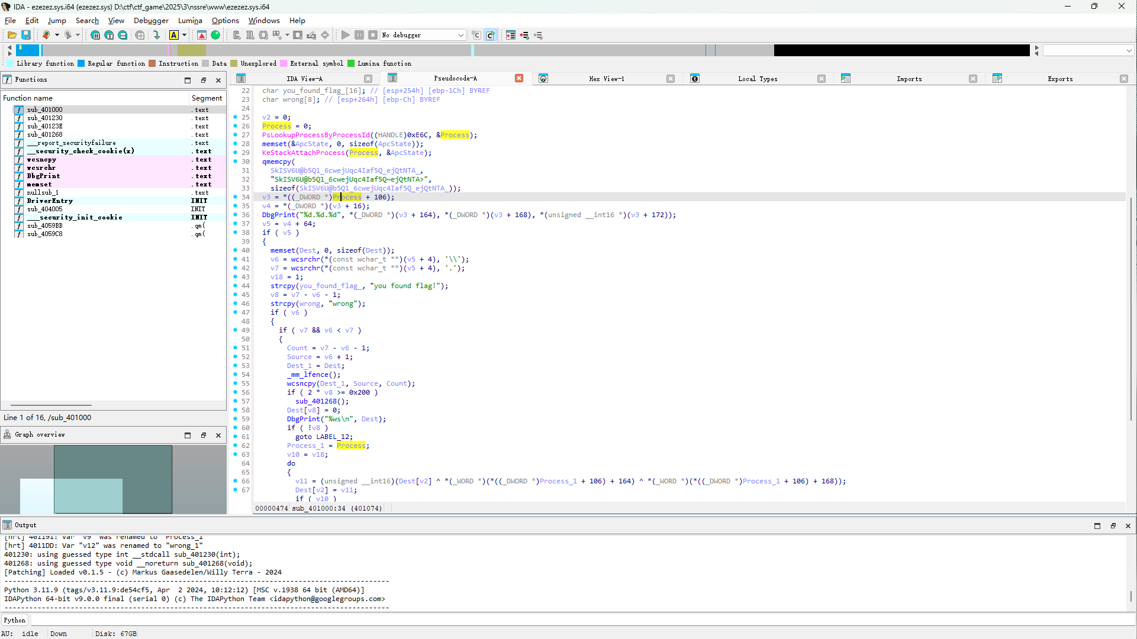1137x639 pixels.
Task: Select DriverEntry in the Functions list
Action: (50, 201)
